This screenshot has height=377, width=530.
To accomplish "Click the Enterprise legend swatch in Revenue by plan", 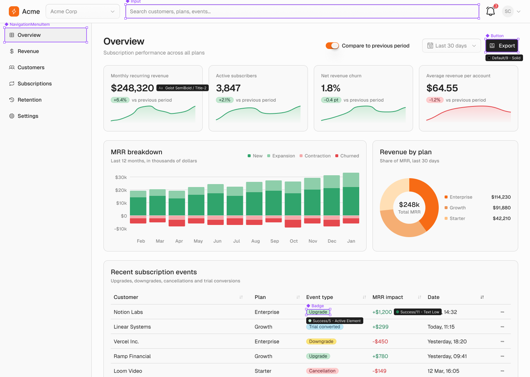I will click(446, 197).
